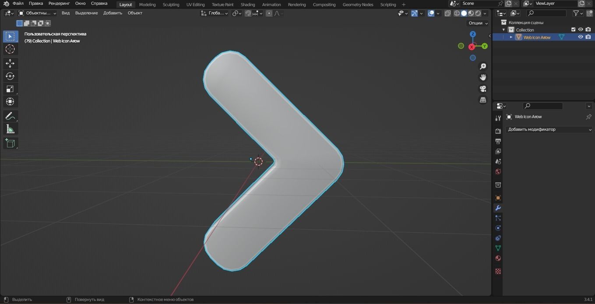Switch to material preview shading
The image size is (595, 304).
point(471,13)
